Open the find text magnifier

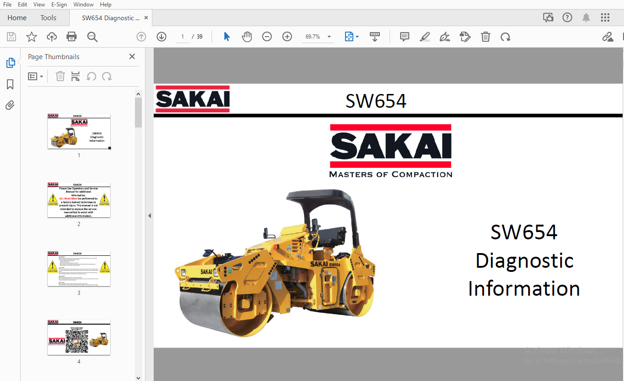[93, 37]
